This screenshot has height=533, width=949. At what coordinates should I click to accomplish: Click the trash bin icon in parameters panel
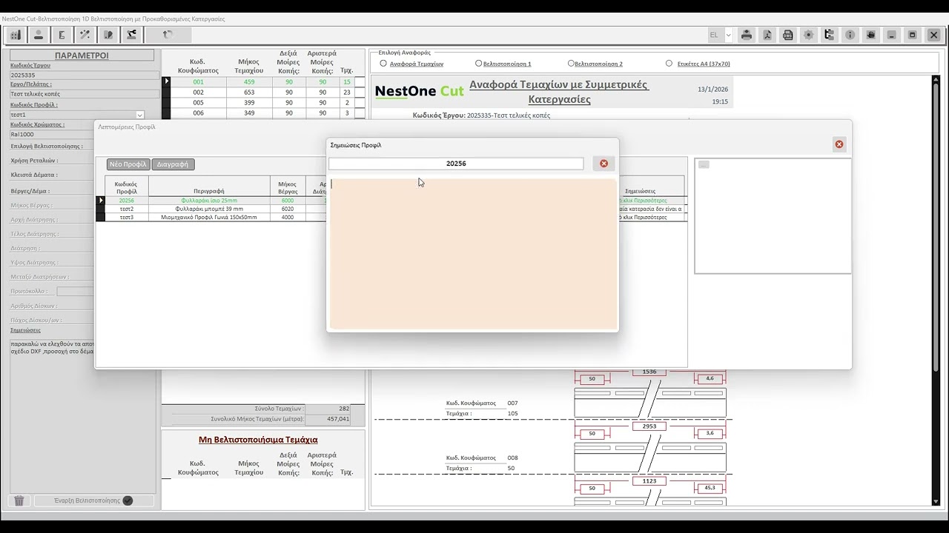19,500
